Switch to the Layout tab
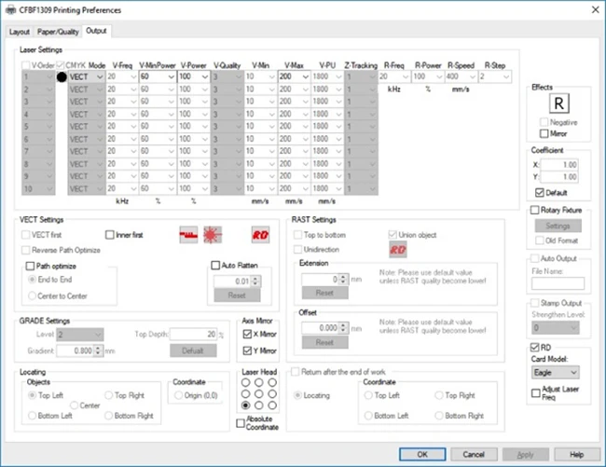 tap(20, 32)
